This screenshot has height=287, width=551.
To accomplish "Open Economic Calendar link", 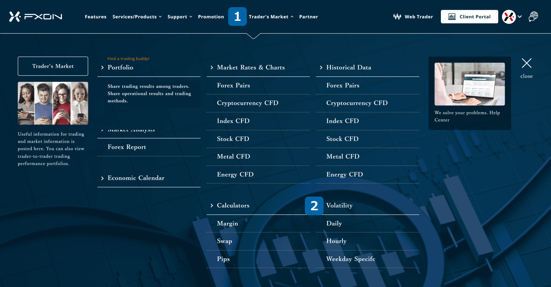I will (136, 178).
